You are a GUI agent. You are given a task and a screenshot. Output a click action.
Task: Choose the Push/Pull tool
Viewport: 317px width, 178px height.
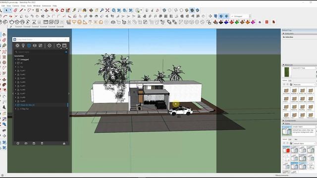[x=46, y=10]
